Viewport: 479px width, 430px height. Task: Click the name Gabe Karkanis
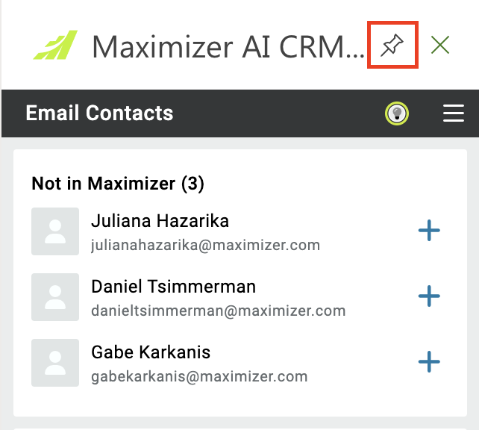coord(151,352)
